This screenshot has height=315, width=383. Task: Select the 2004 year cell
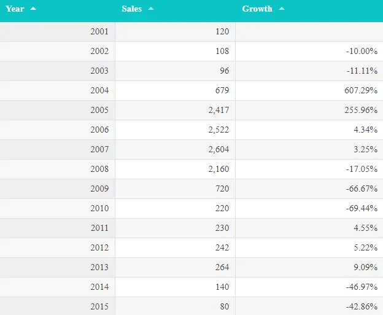[x=99, y=90]
